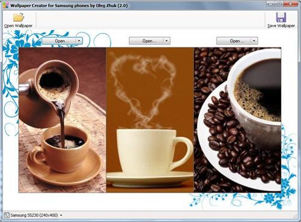Image resolution: width=301 pixels, height=222 pixels.
Task: Expand the arrow beside the left Open button
Action: 79,41
